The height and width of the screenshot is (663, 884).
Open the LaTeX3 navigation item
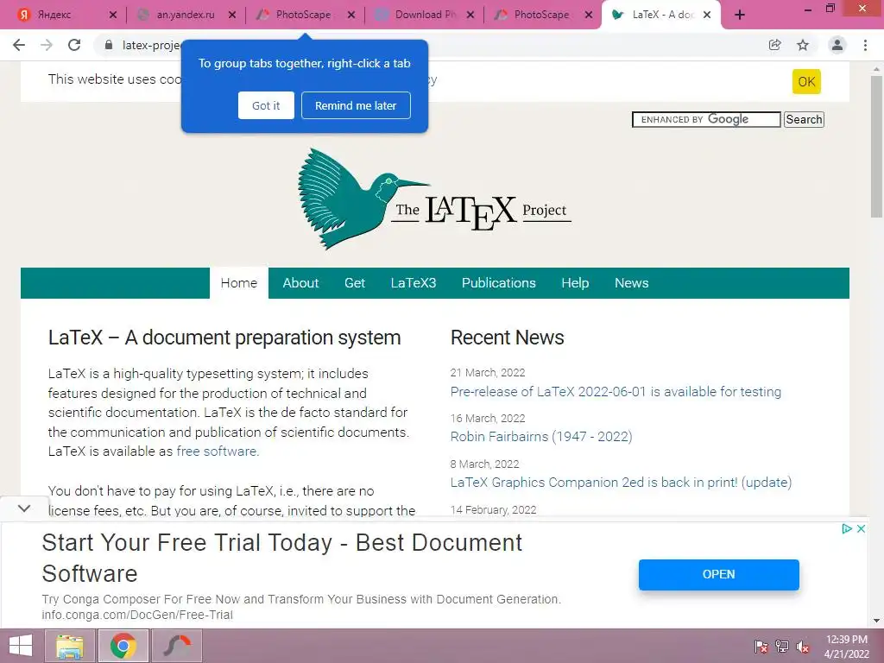[414, 283]
